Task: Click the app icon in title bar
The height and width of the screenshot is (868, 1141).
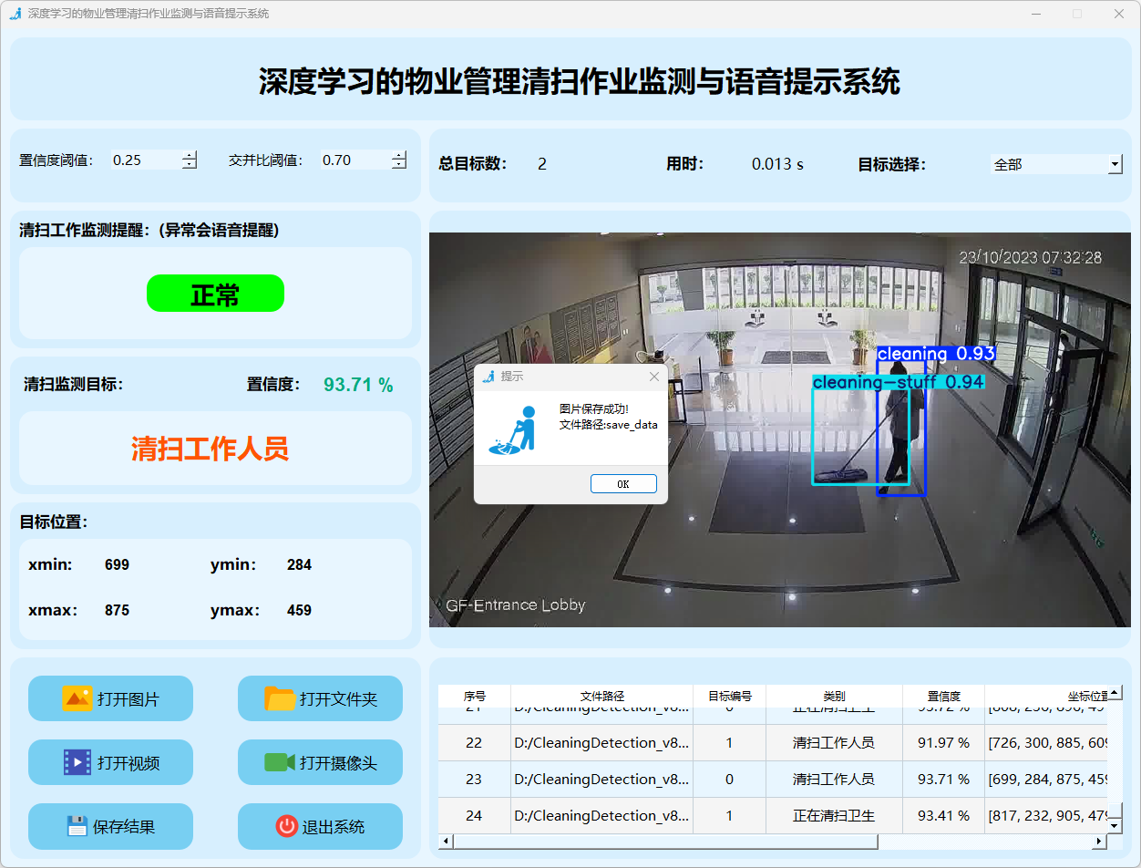Action: pos(15,14)
